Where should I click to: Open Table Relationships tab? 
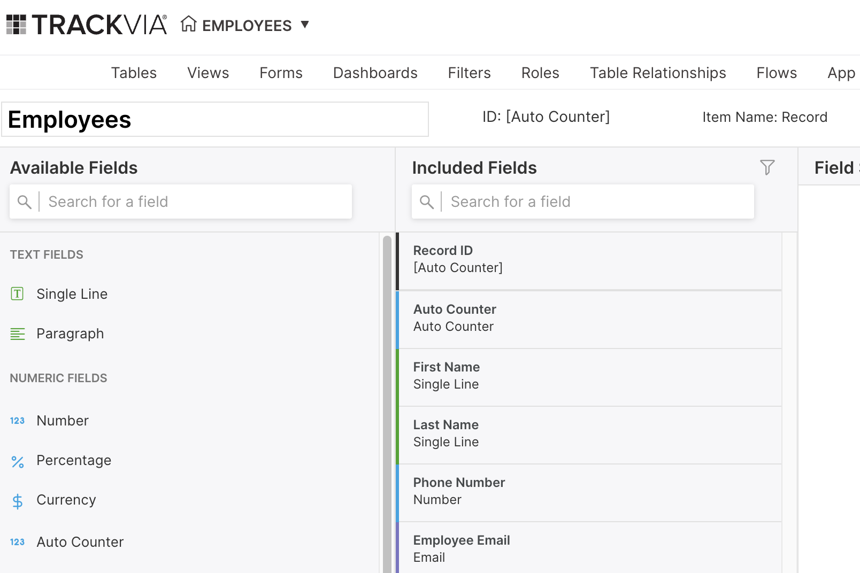coord(658,73)
